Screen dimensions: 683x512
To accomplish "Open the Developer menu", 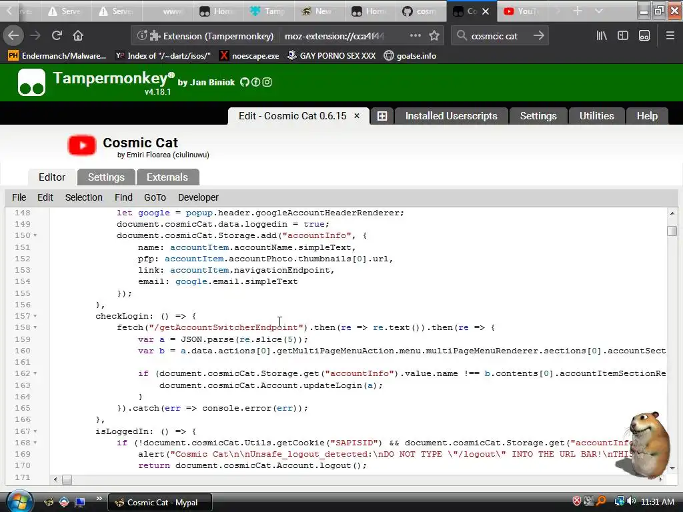I will (x=198, y=197).
